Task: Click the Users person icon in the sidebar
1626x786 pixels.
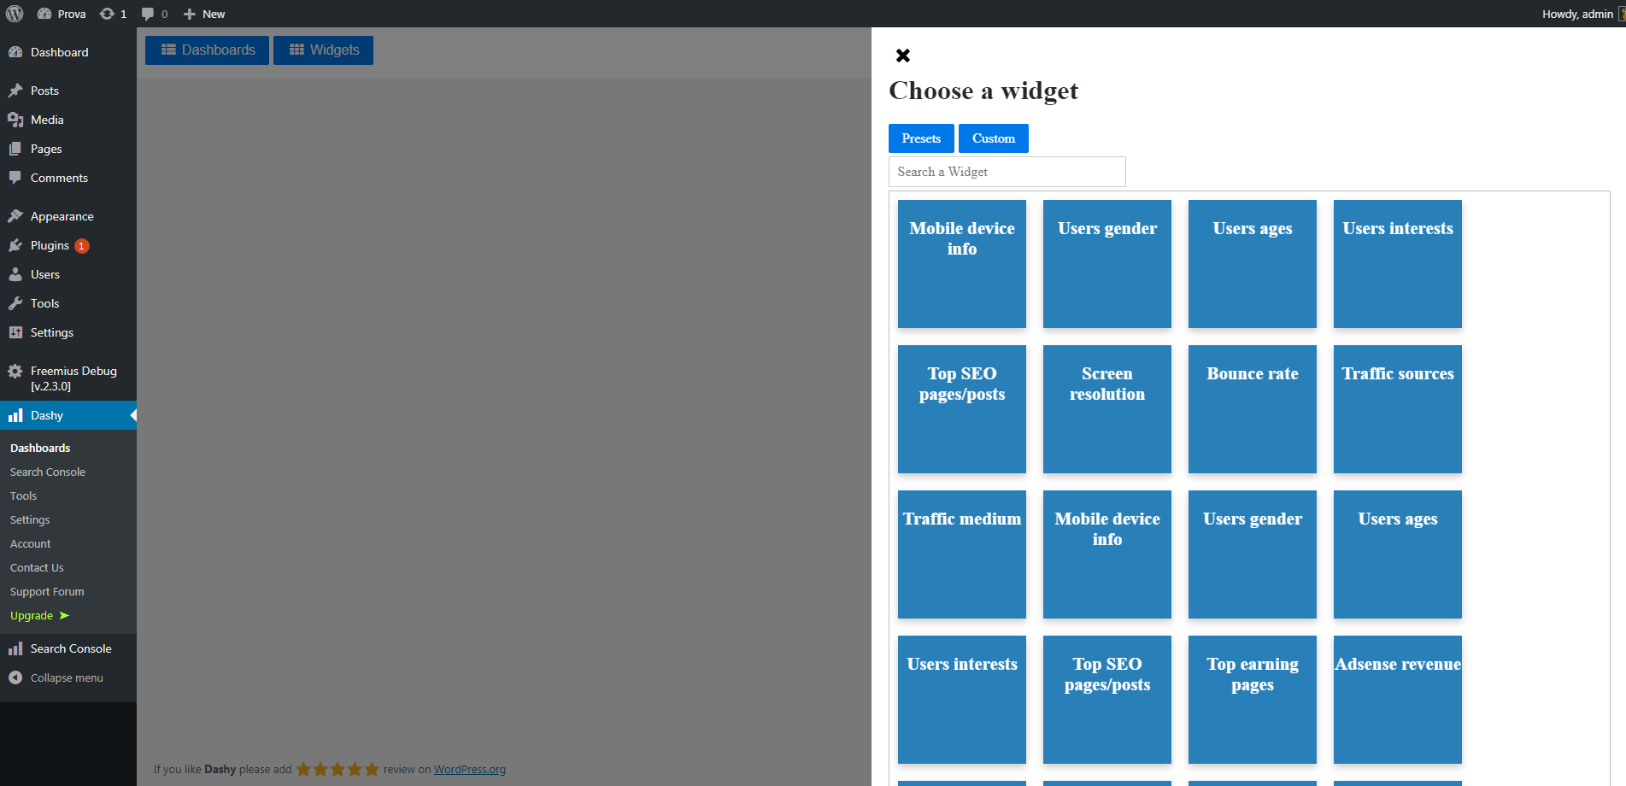Action: (15, 274)
